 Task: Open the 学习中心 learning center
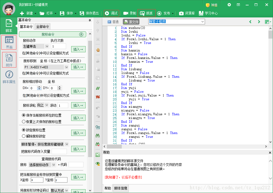point(208,13)
